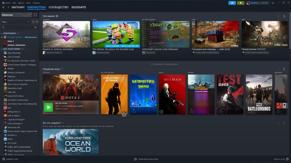Expand the Недавние игры shelf dropdown
Viewport: 291px width, 163px height.
click(x=62, y=69)
